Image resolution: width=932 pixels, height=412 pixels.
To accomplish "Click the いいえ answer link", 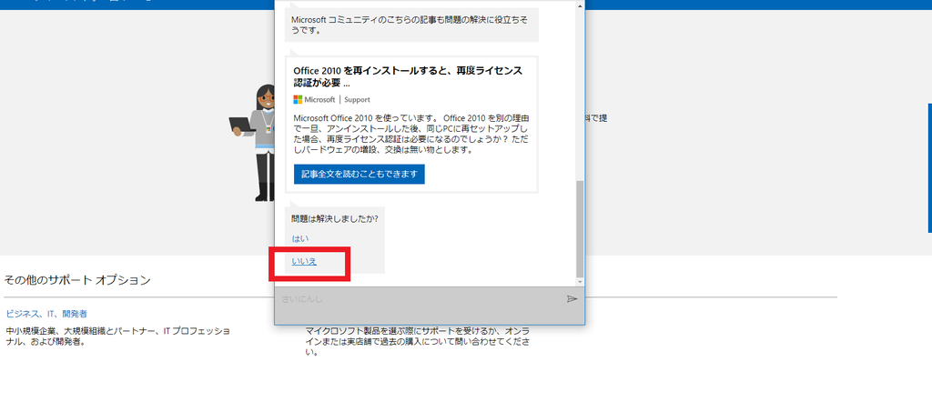I will click(x=304, y=261).
